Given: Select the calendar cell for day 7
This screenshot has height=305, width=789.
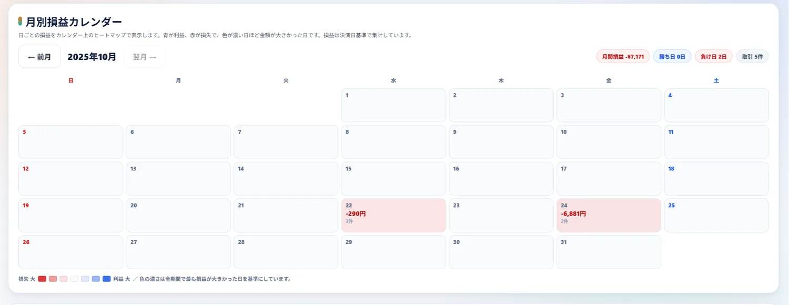Looking at the screenshot, I should point(286,142).
